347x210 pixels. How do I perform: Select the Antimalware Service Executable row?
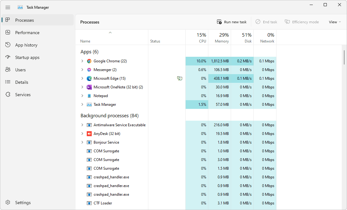pos(120,125)
